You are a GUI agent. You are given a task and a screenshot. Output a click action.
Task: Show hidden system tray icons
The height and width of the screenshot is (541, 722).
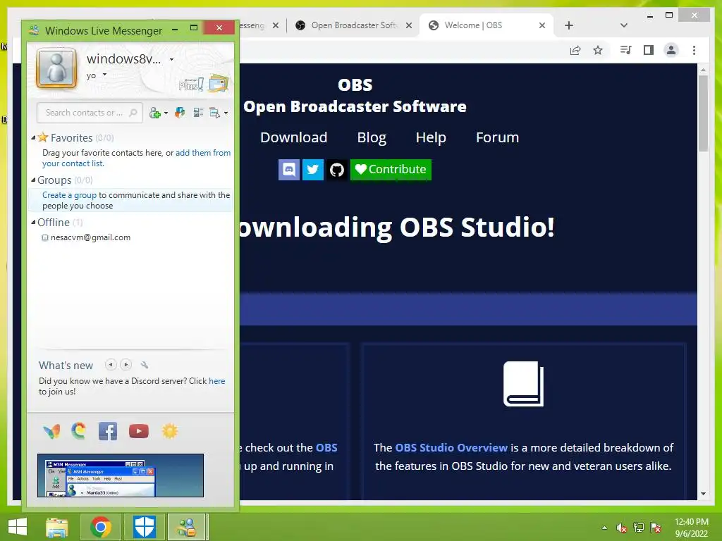point(604,528)
